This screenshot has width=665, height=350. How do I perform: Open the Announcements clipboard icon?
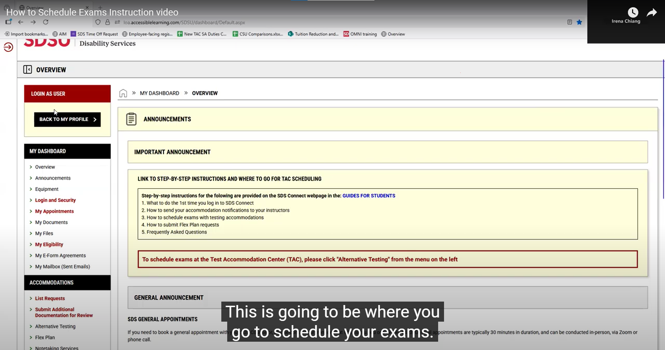click(131, 119)
